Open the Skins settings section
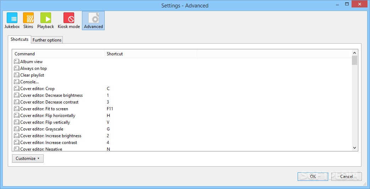The height and width of the screenshot is (189, 370). 28,21
